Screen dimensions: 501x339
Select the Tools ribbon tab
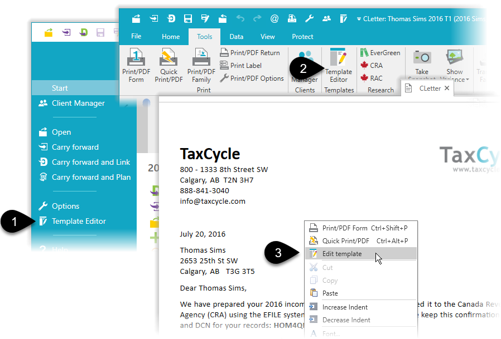205,37
